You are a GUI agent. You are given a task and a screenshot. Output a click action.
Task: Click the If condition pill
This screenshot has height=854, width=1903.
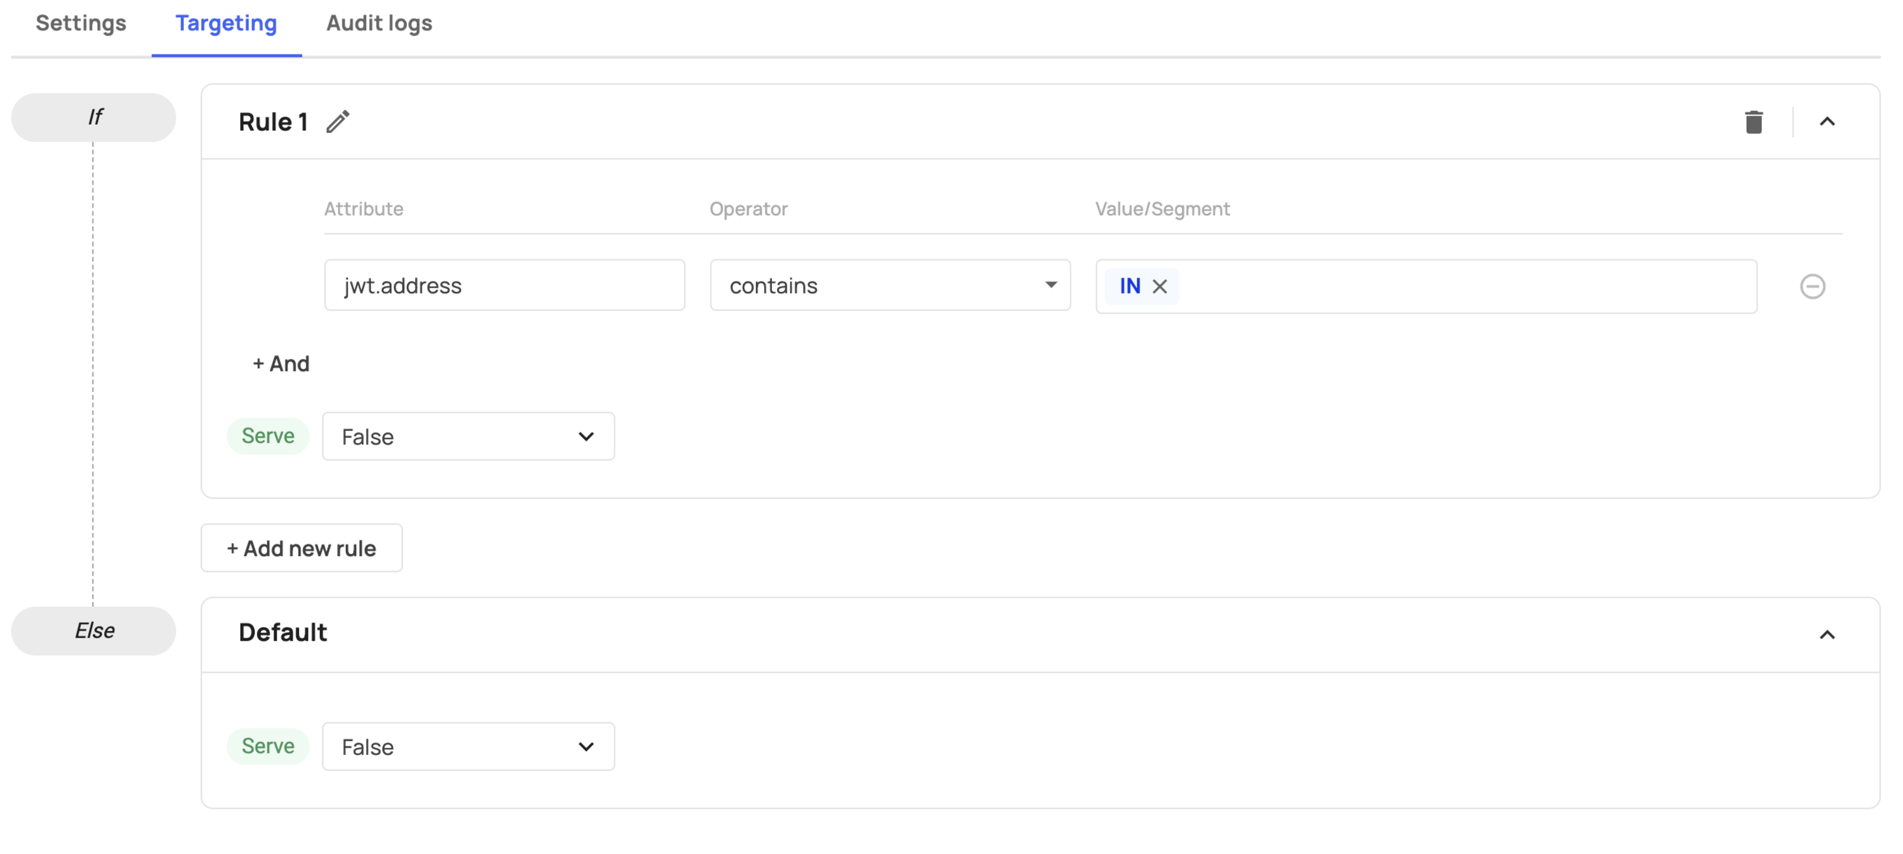[x=94, y=117]
